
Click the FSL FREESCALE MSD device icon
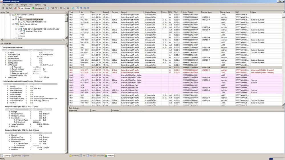click(x=21, y=22)
